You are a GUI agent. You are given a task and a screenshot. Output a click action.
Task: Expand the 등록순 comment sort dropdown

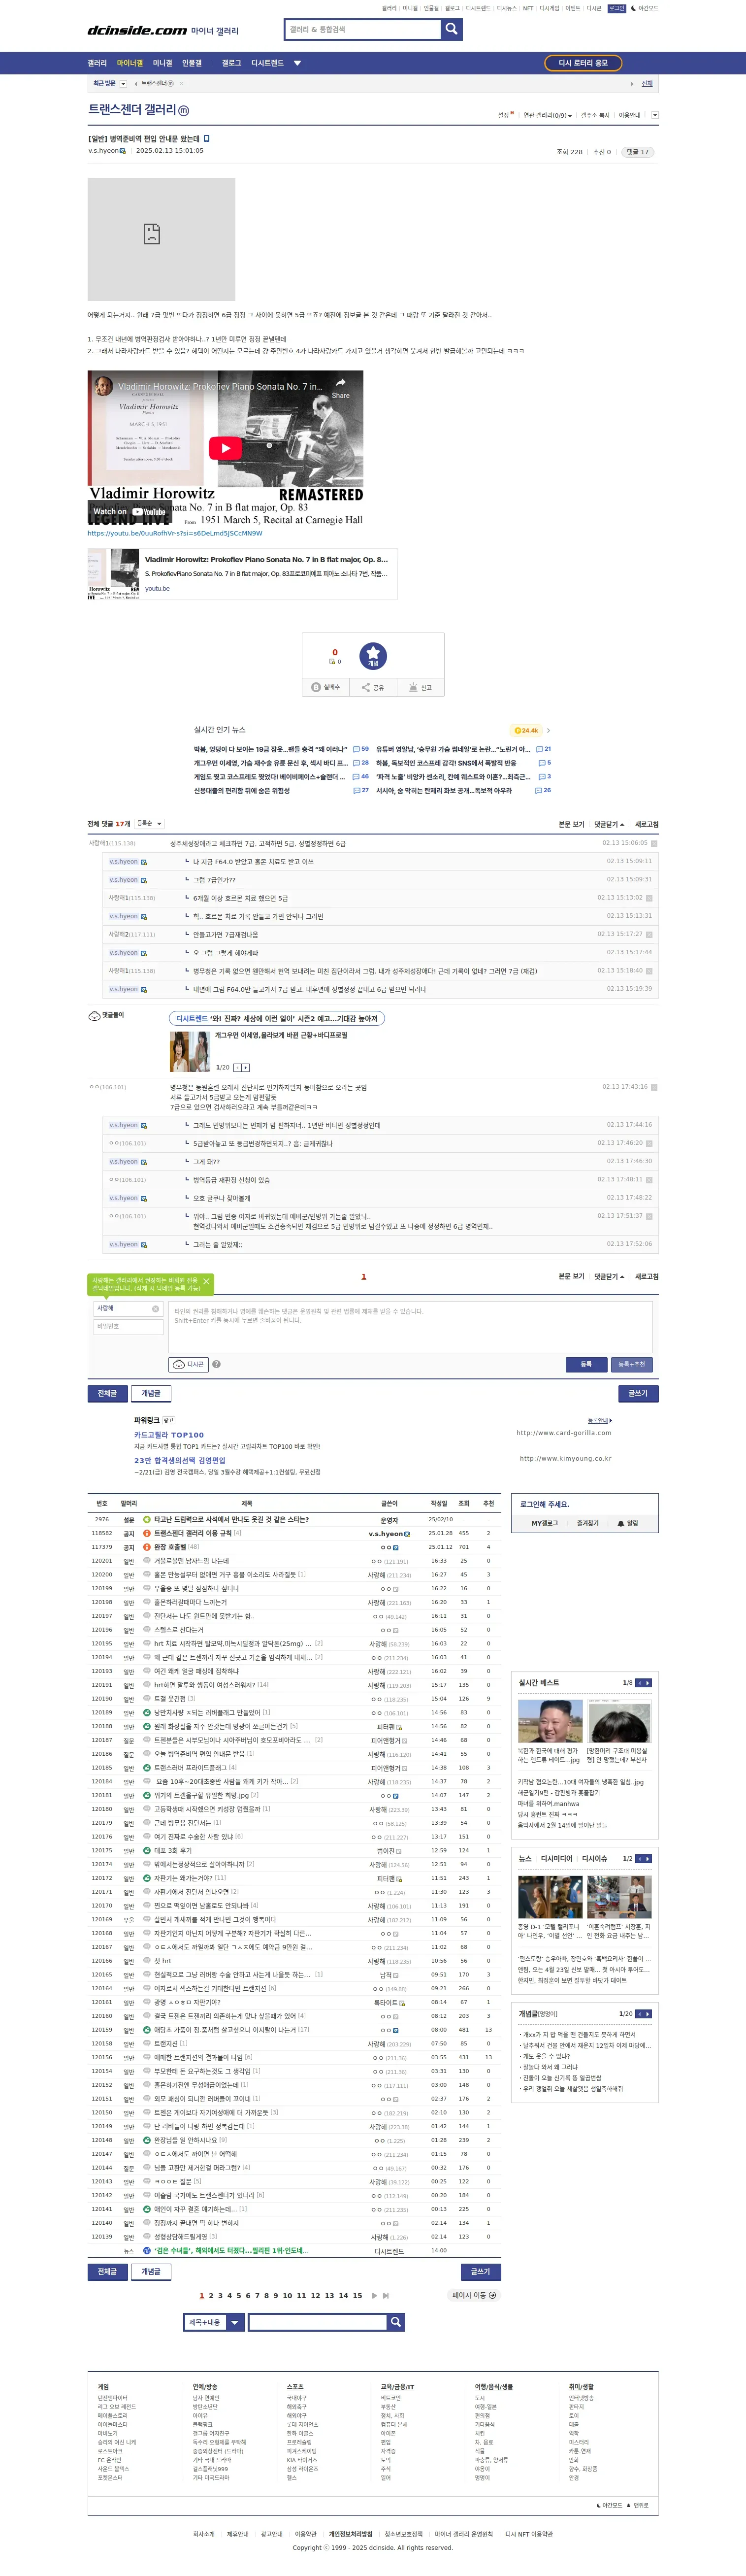coord(149,823)
